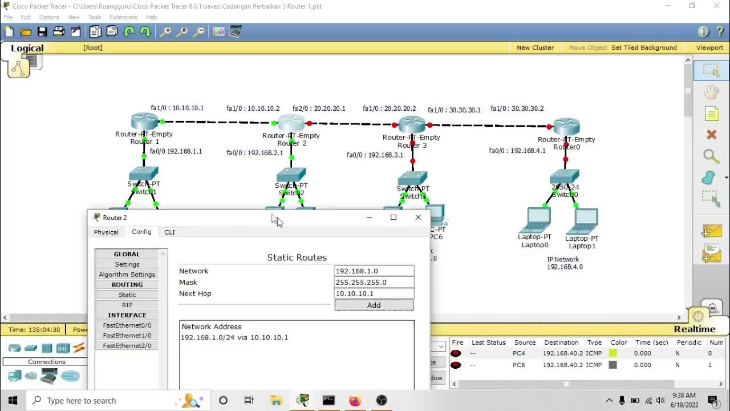Viewport: 730px width, 411px height.
Task: Switch to the CLI tab in Router 2
Action: tap(169, 232)
